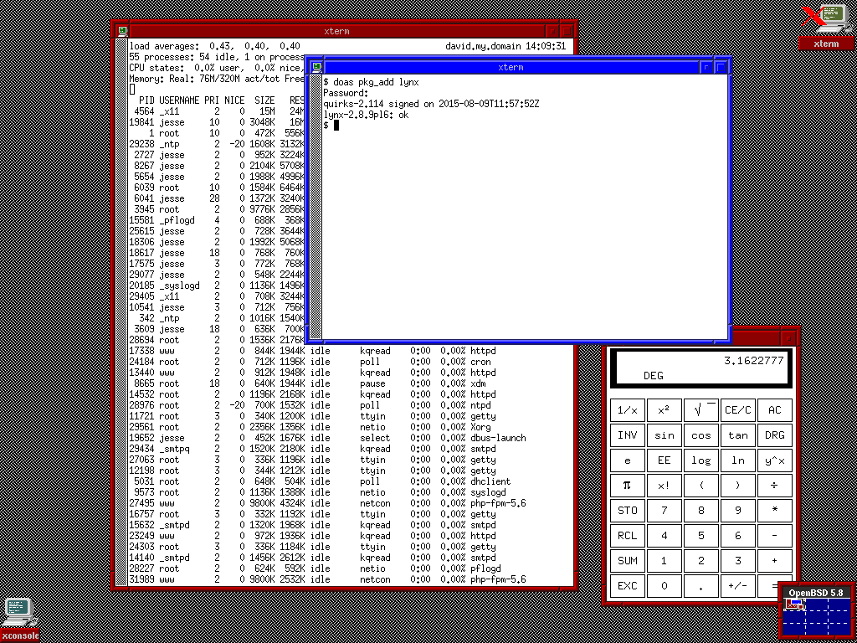Screen dimensions: 857x643
Task: Click the minus subtraction button
Action: click(774, 536)
